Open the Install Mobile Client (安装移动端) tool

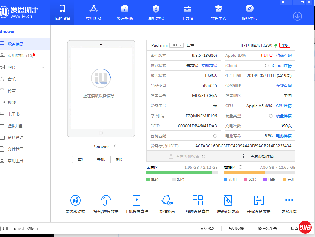(75, 201)
